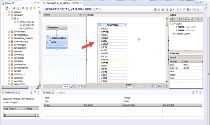The width and height of the screenshot is (210, 125).
Task: Toggle the orange output dot next to MATNR
Action: (x=101, y=32)
